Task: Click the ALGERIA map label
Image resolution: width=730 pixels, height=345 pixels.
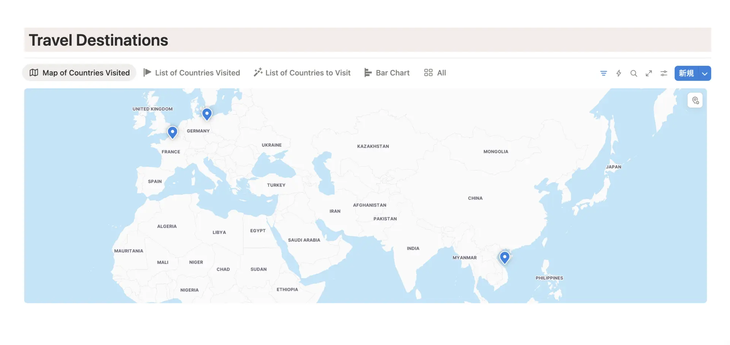Action: coord(167,226)
